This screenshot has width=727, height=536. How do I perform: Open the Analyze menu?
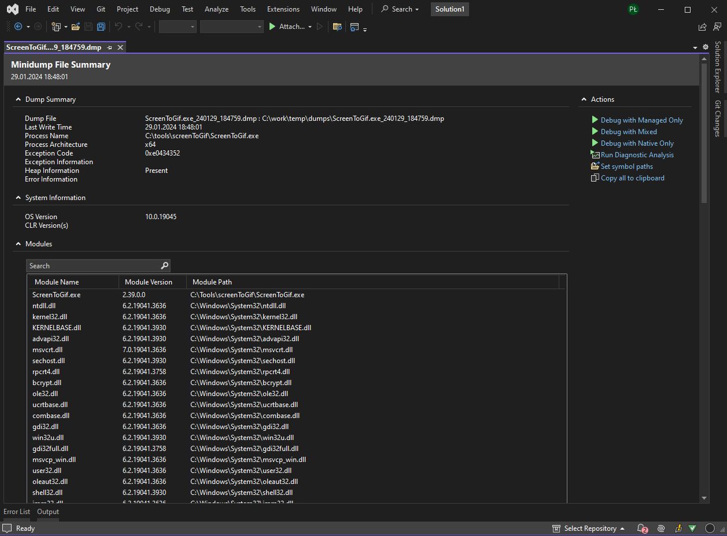(216, 9)
